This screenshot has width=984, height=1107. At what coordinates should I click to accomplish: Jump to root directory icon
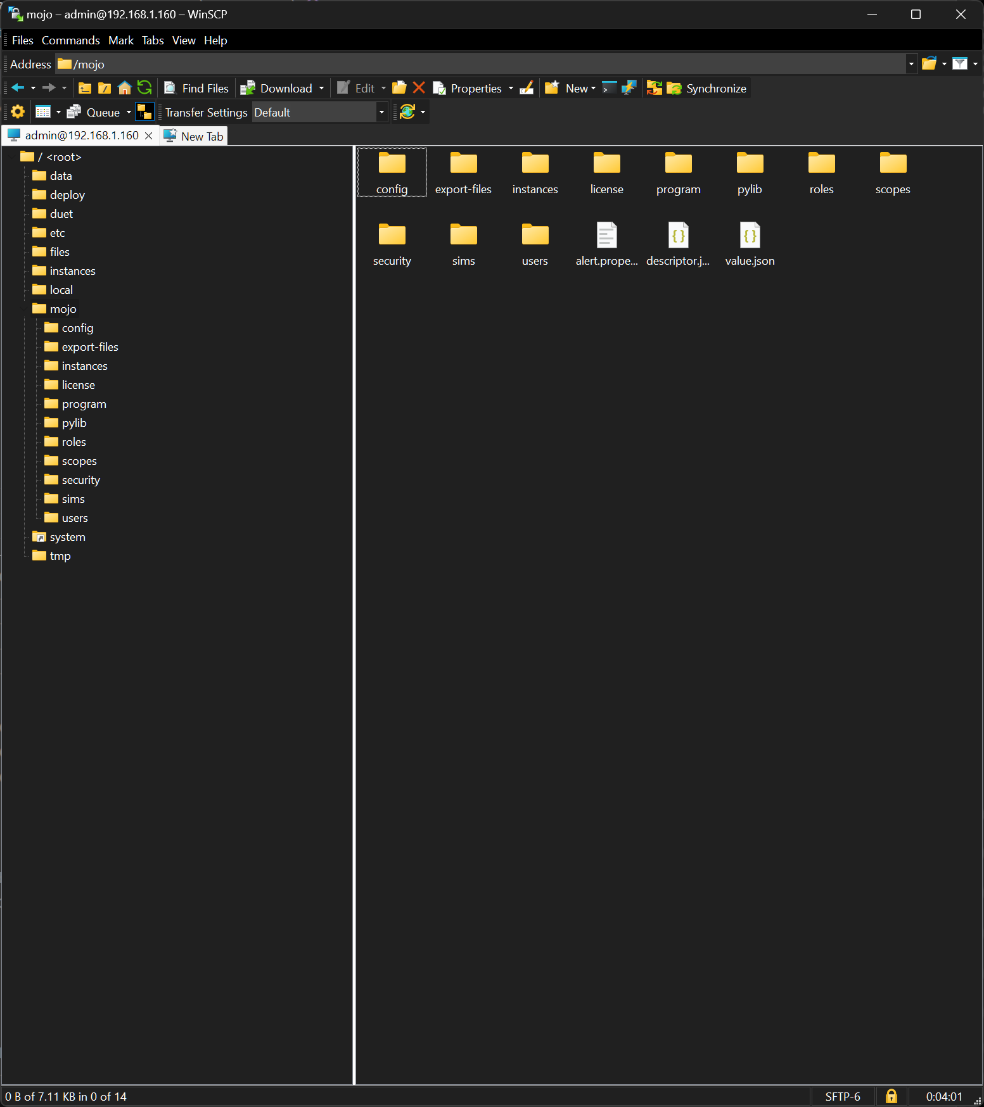pyautogui.click(x=105, y=88)
